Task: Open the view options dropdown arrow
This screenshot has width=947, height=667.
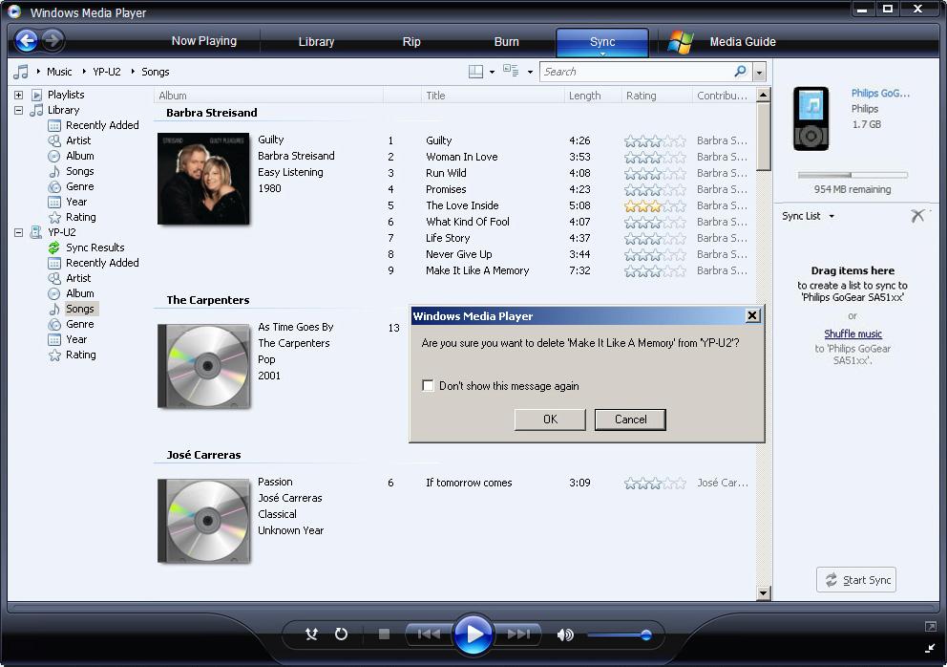Action: tap(530, 72)
